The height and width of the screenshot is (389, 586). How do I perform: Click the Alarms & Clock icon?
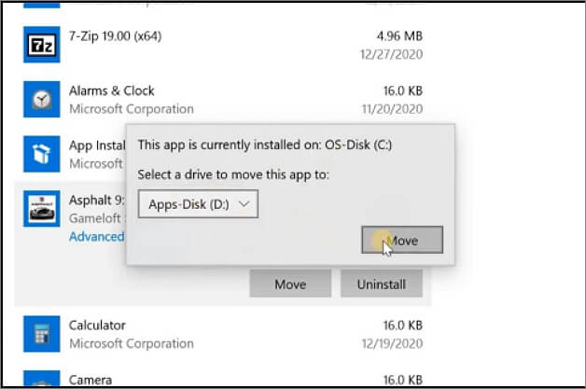point(42,99)
